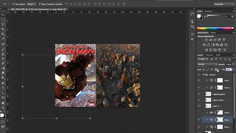Select the Brush tool
Viewport: 236px width, 133px height.
(x=3, y=49)
